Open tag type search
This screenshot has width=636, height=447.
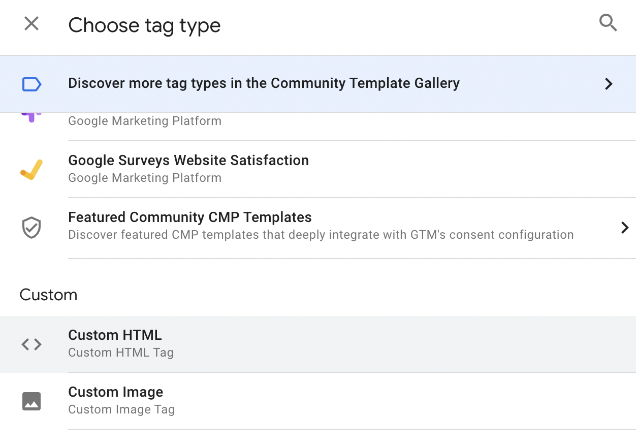pos(608,23)
